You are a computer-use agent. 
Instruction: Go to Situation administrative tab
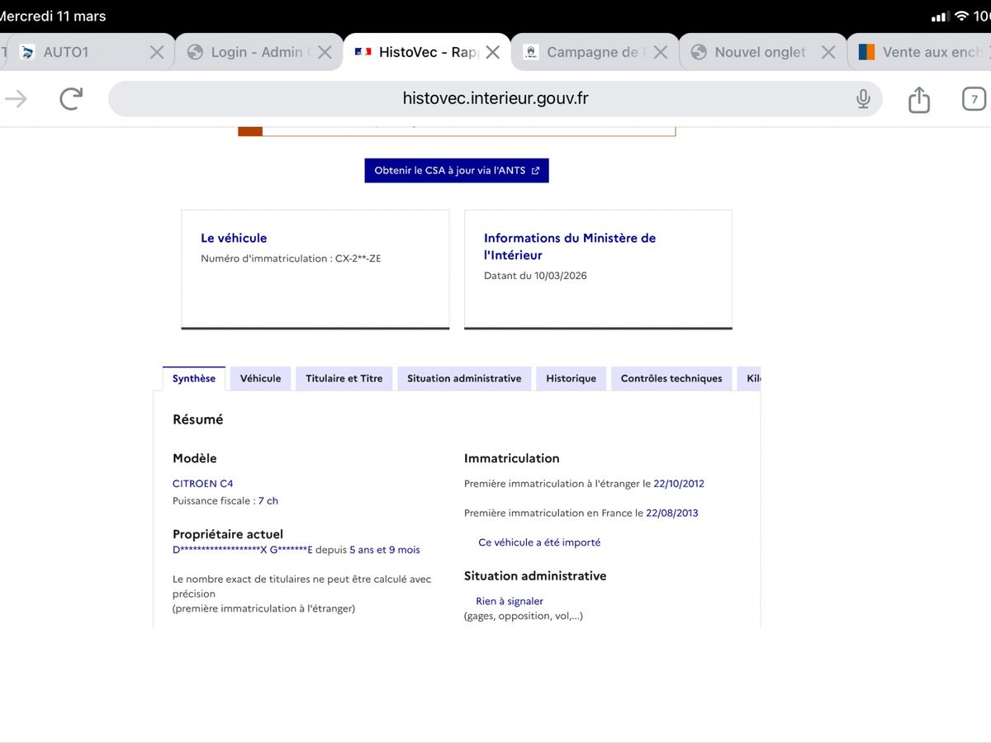point(464,378)
